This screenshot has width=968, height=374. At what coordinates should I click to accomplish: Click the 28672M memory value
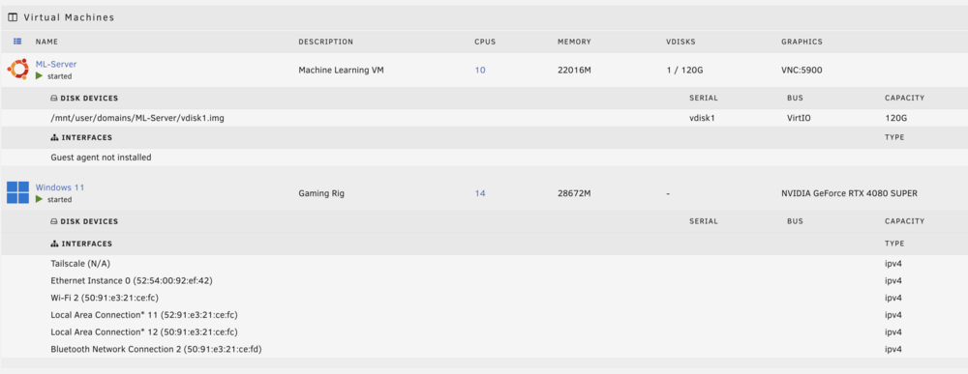pos(574,193)
